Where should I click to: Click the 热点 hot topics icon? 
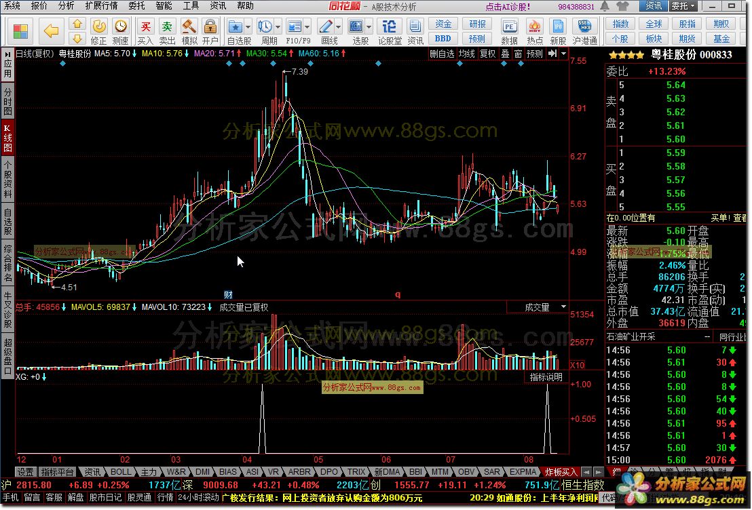534,32
